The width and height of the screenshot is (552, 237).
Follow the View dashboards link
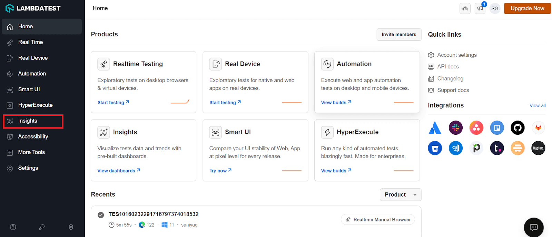click(119, 171)
